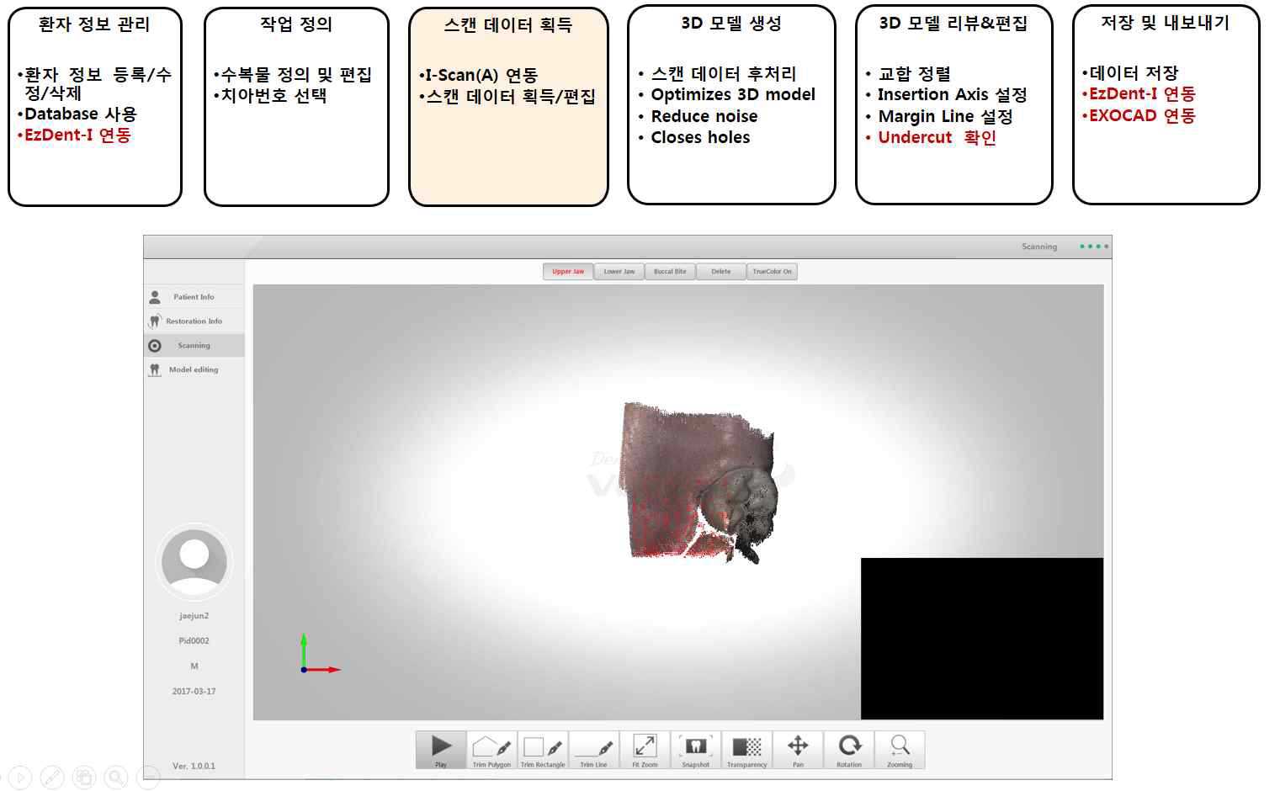This screenshot has height=791, width=1280.
Task: Switch to Buccal Bite scan
Action: [670, 271]
